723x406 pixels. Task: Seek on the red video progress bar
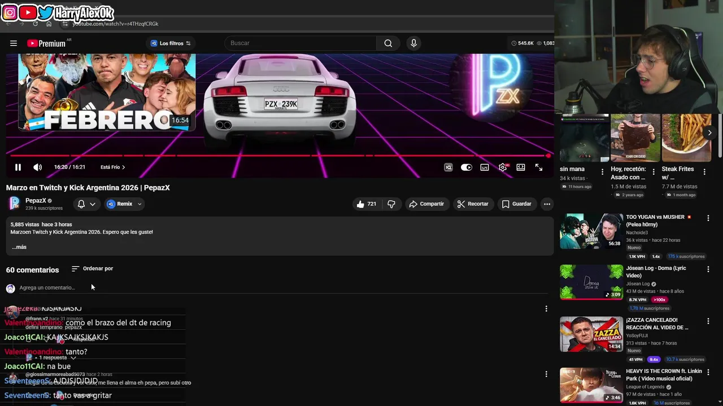(279, 156)
